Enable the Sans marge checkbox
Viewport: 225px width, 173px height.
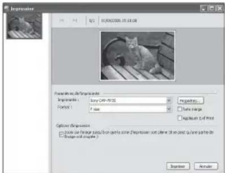tap(180, 109)
